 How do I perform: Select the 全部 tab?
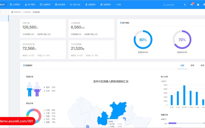(x=182, y=66)
